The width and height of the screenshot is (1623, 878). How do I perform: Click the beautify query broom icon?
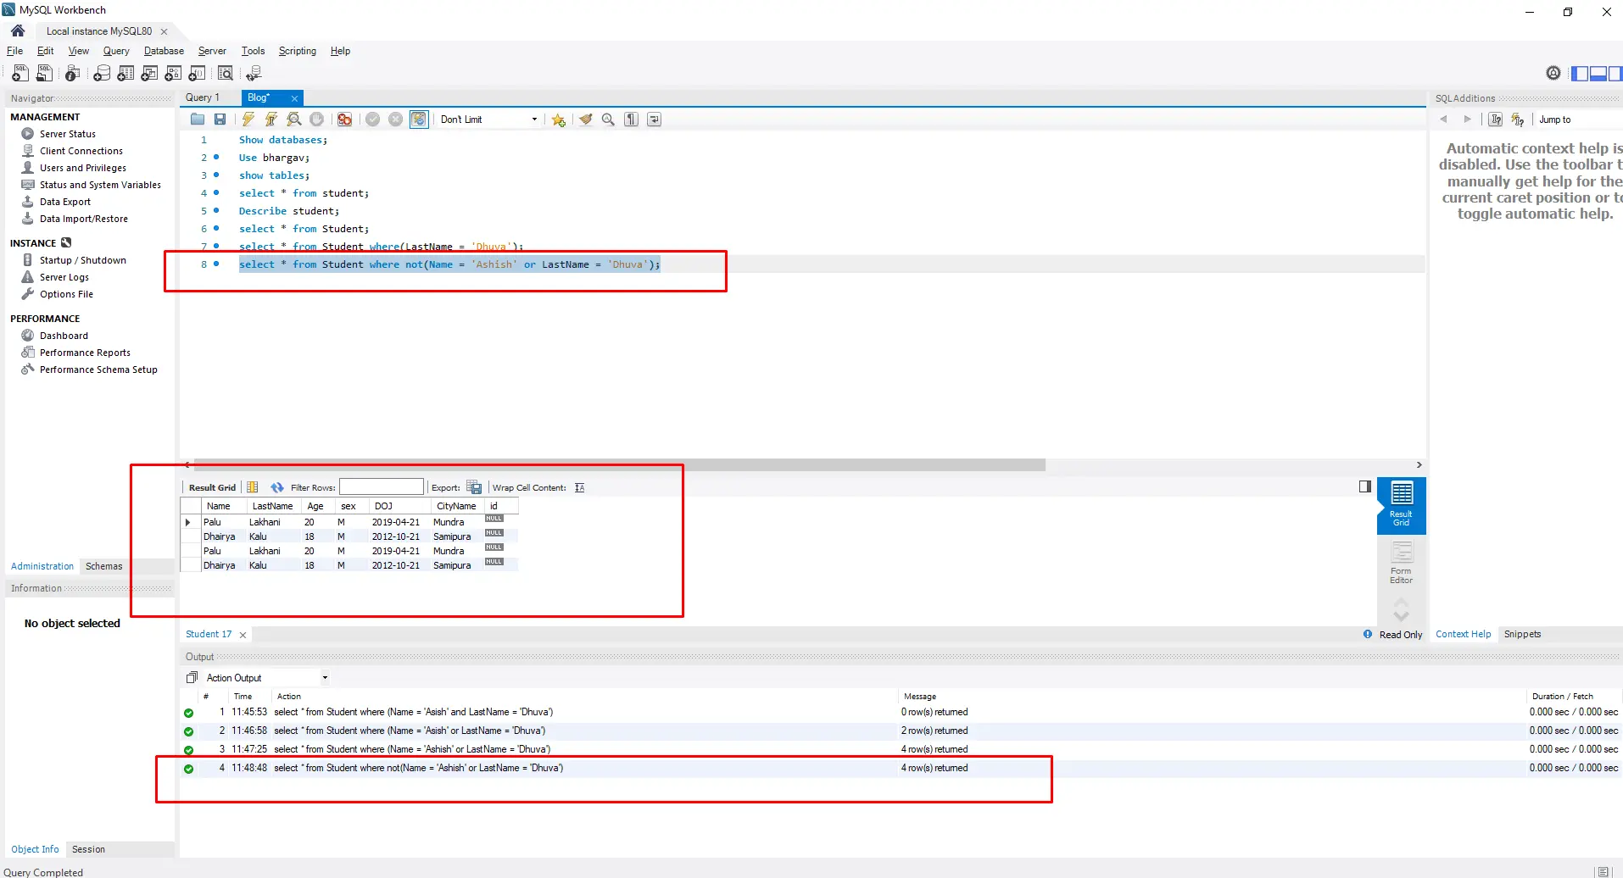click(x=585, y=119)
